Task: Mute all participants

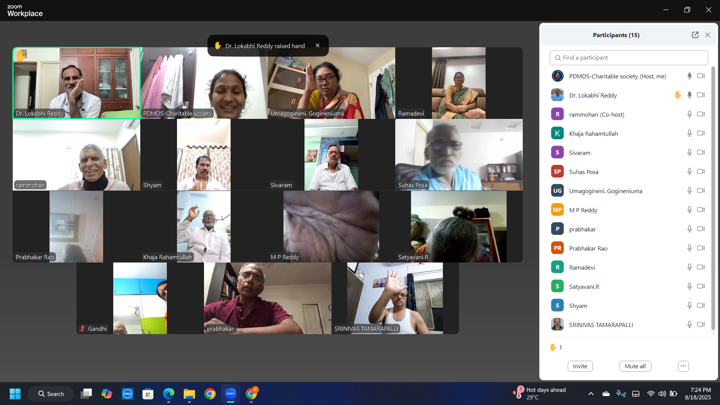Action: click(635, 366)
